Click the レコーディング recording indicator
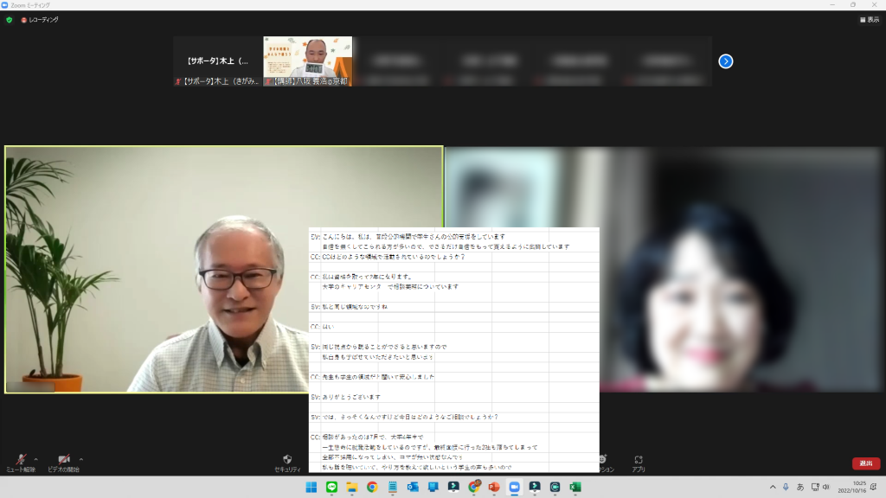Viewport: 886px width, 498px height. pyautogui.click(x=40, y=19)
